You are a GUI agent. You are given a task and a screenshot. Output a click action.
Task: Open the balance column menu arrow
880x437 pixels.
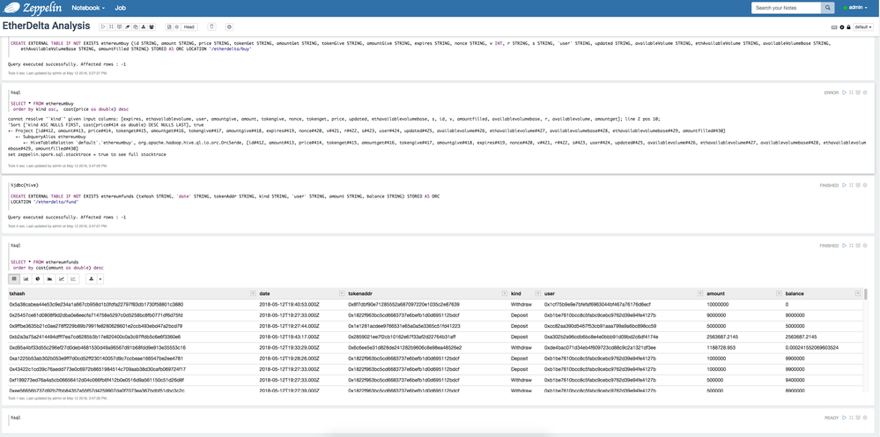[857, 293]
